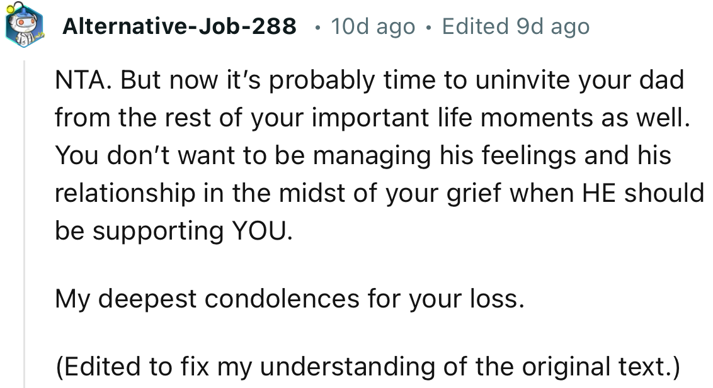The width and height of the screenshot is (713, 388).
Task: Click the "10d ago" comment timestamp
Action: point(373,26)
